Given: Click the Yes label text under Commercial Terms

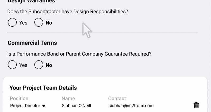Looking at the screenshot, I should click(23, 65).
